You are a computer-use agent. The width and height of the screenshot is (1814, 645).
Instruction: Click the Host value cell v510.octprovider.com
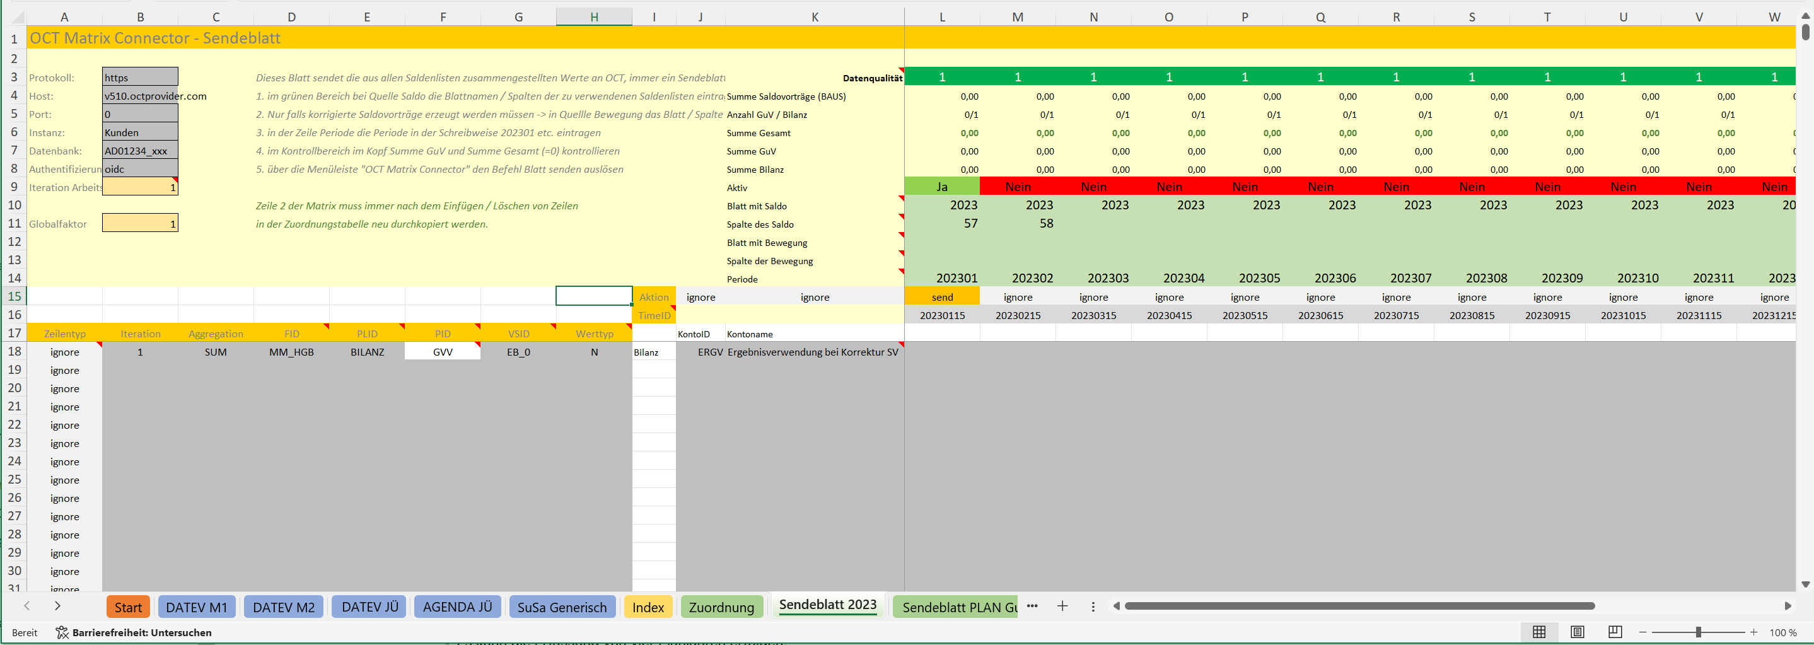point(140,95)
